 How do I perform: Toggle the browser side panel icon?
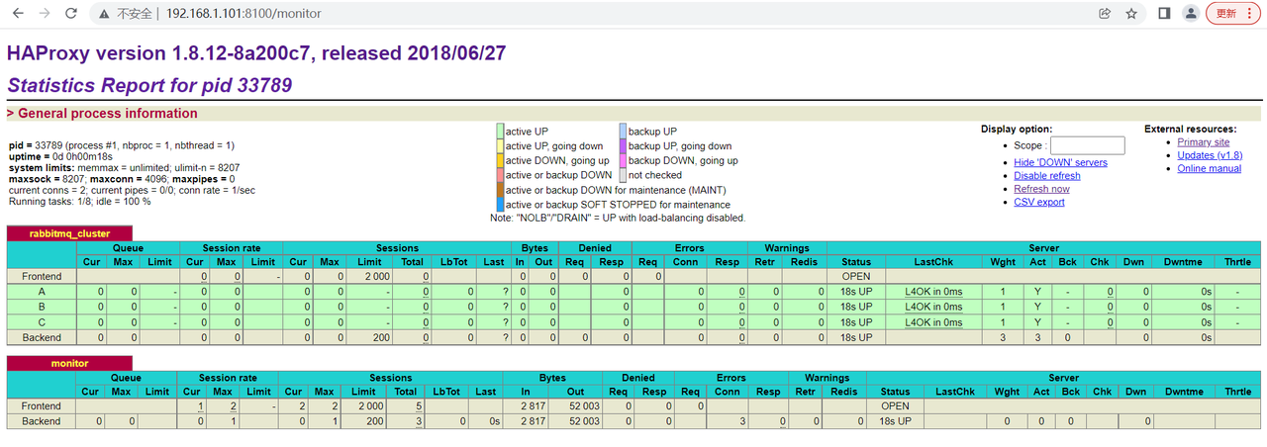(x=1164, y=14)
